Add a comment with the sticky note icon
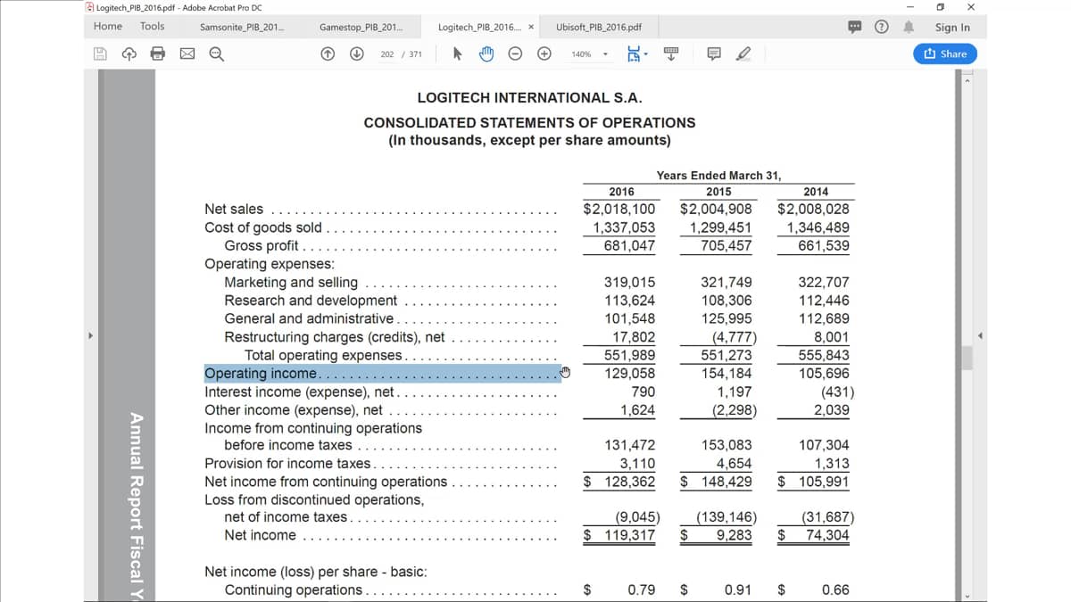Viewport: 1071px width, 602px height. (714, 54)
